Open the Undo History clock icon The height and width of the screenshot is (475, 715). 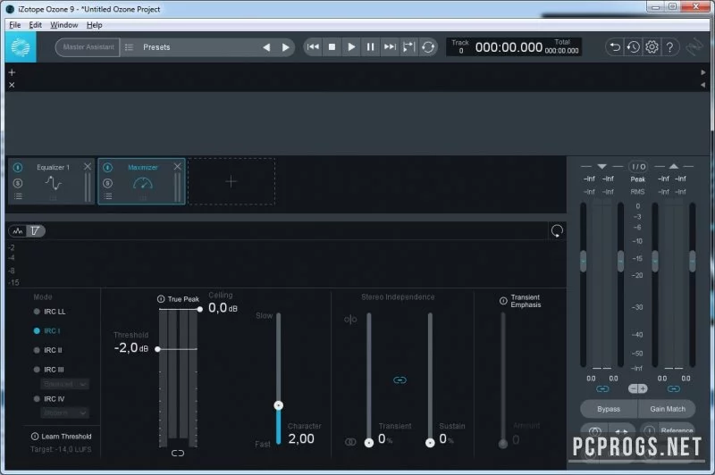(x=634, y=47)
